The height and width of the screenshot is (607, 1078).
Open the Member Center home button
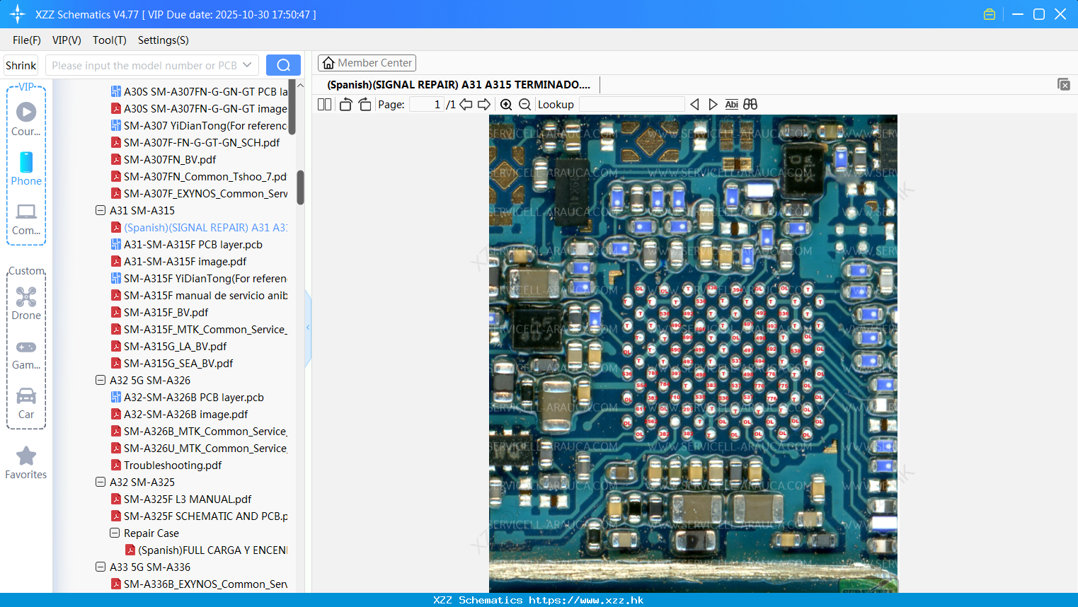point(367,63)
